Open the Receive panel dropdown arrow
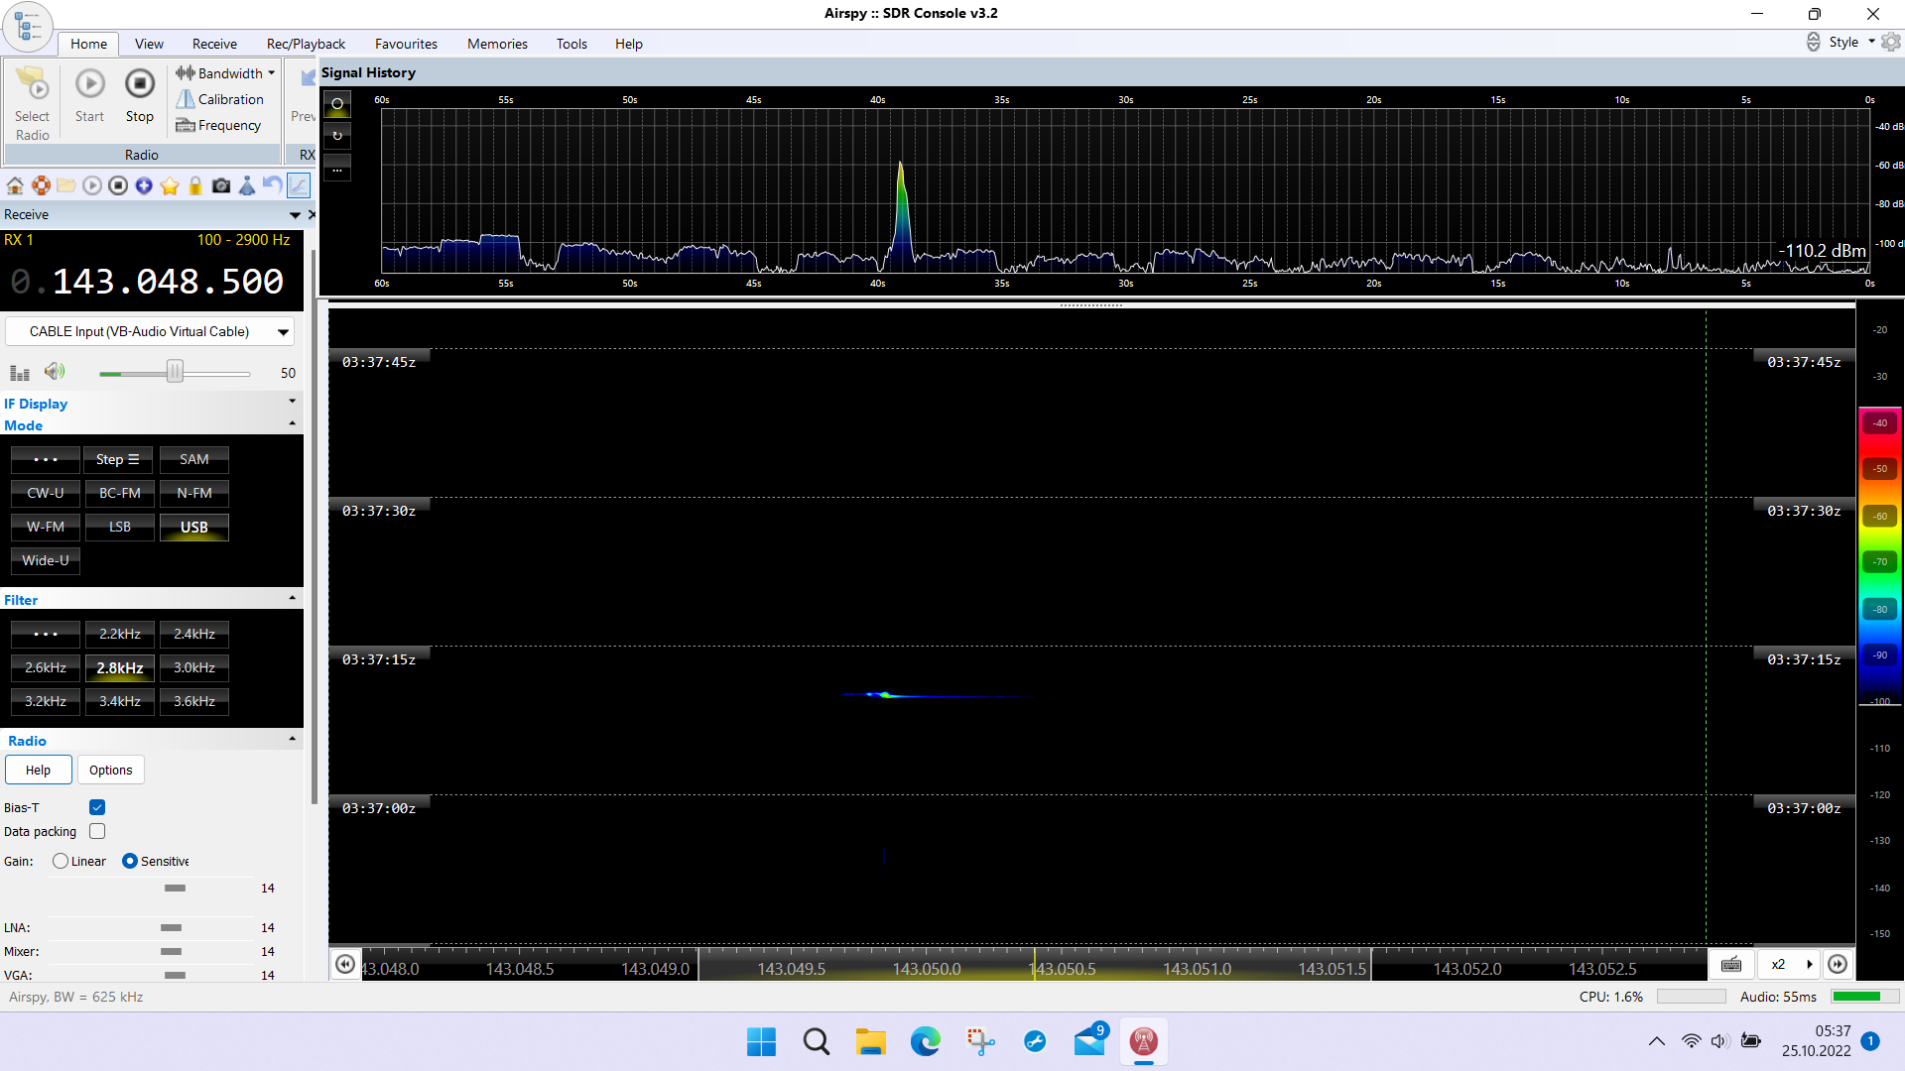The image size is (1905, 1071). [295, 215]
